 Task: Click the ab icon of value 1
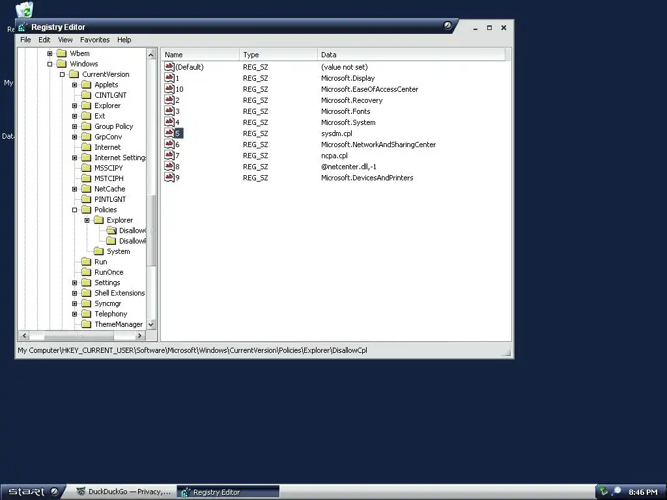tap(169, 78)
